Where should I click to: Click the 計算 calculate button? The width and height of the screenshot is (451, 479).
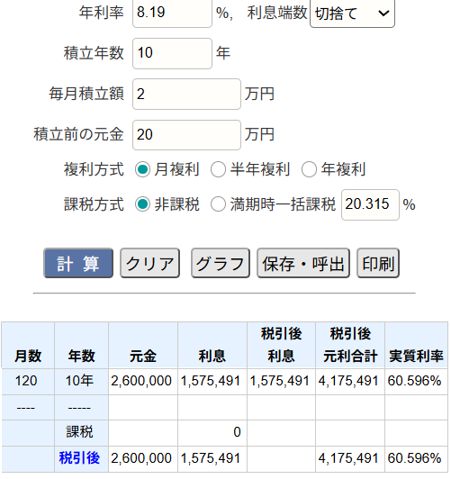click(78, 263)
